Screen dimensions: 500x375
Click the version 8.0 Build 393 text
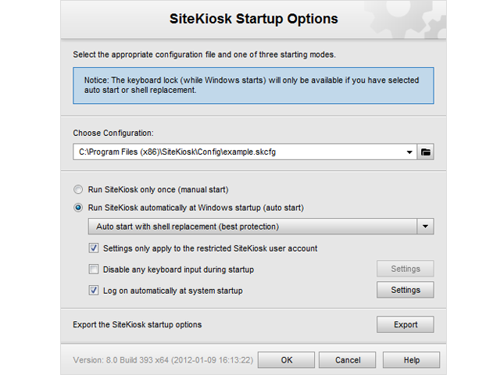click(x=162, y=360)
